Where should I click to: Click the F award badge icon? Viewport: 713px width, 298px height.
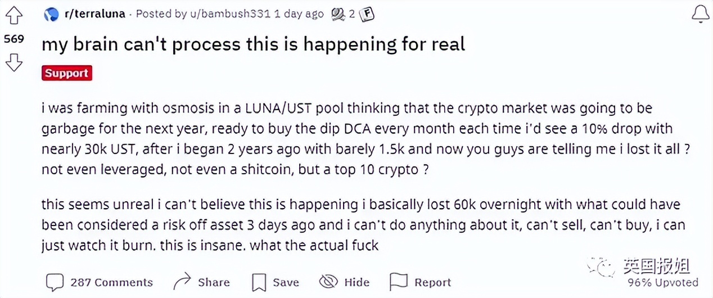[x=367, y=14]
